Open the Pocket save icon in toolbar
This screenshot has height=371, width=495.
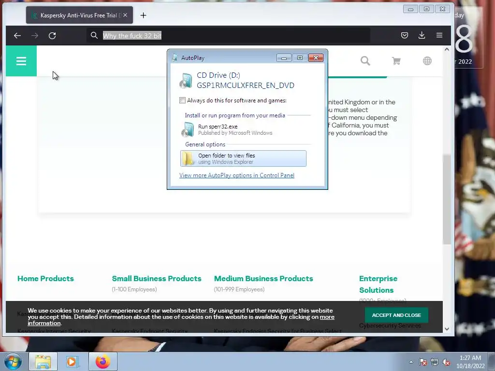point(405,35)
